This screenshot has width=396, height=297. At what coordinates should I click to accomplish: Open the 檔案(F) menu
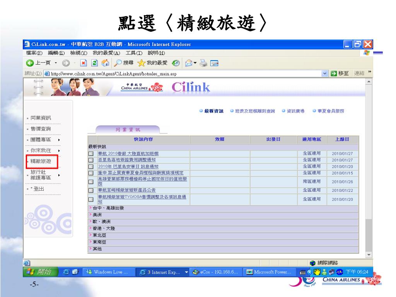pyautogui.click(x=34, y=53)
